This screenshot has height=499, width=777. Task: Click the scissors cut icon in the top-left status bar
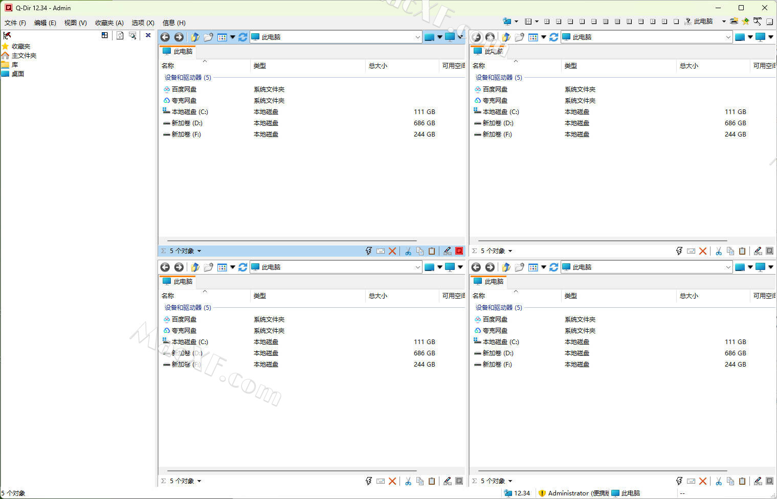pos(408,251)
